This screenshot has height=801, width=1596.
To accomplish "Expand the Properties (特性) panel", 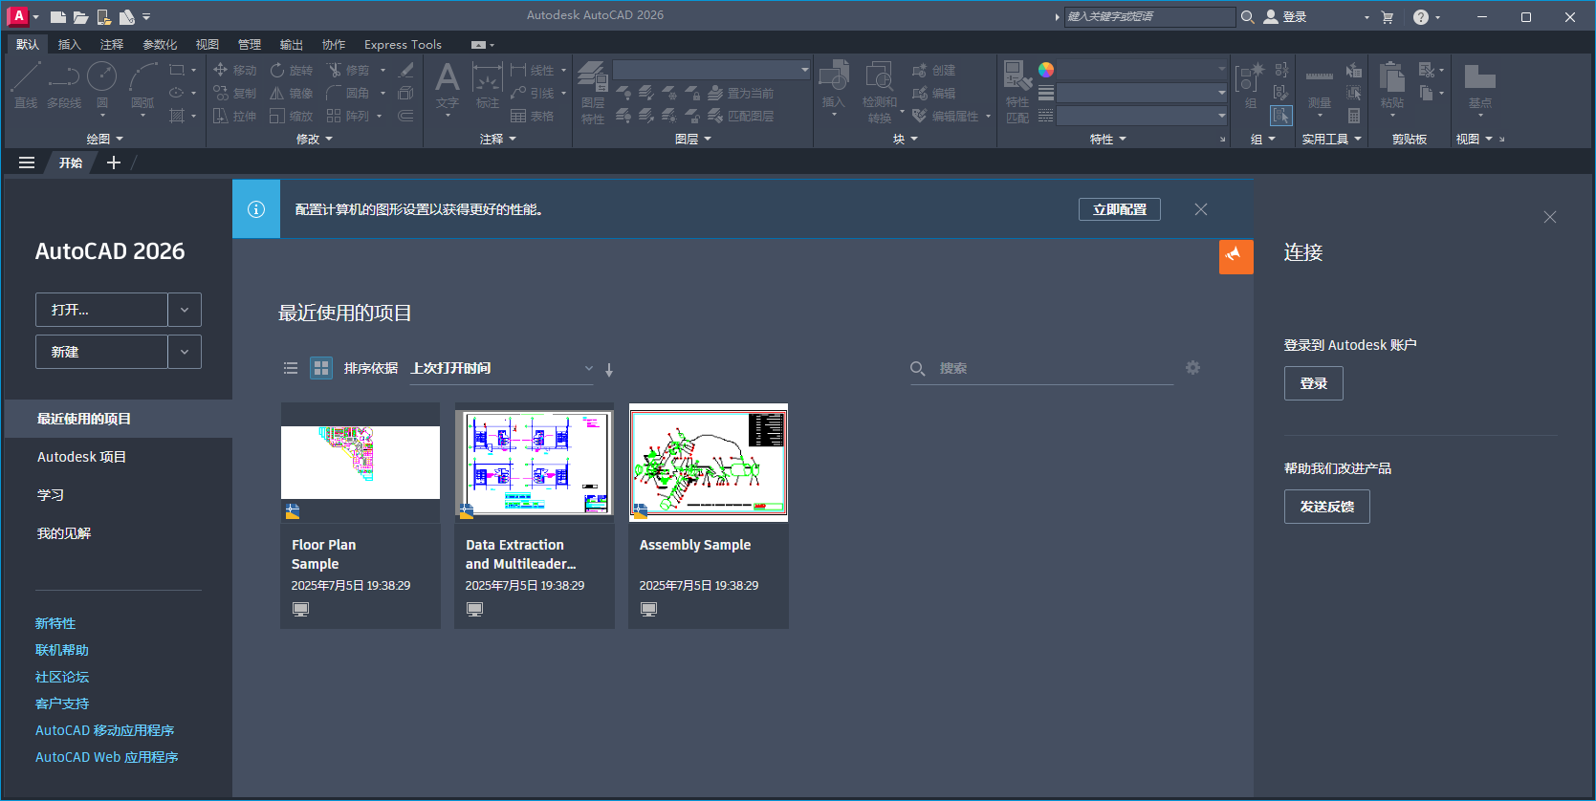I will [1108, 140].
